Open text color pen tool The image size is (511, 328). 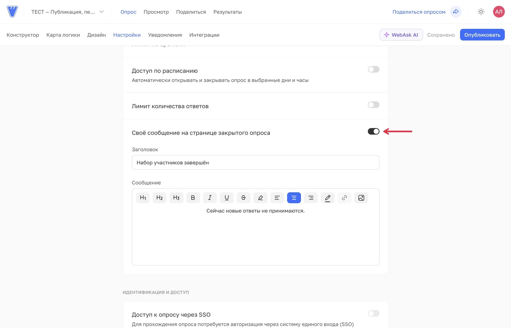(328, 198)
